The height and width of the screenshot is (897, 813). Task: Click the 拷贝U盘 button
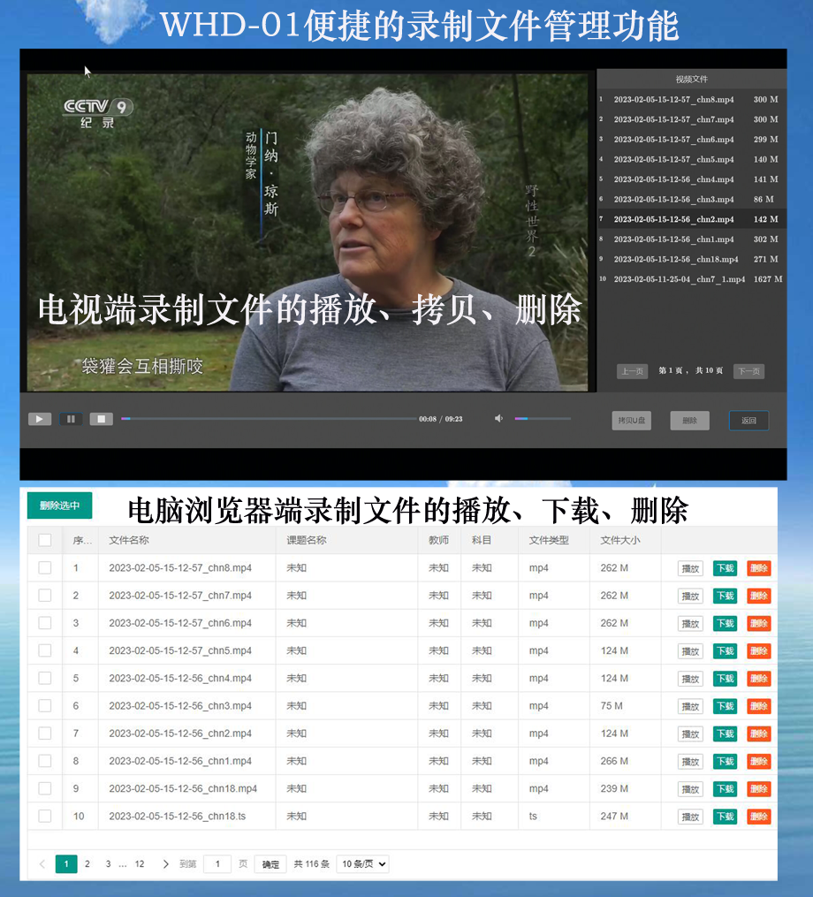[x=631, y=421]
